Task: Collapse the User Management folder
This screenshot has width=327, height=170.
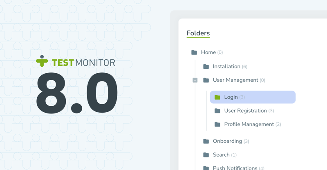Action: click(195, 80)
